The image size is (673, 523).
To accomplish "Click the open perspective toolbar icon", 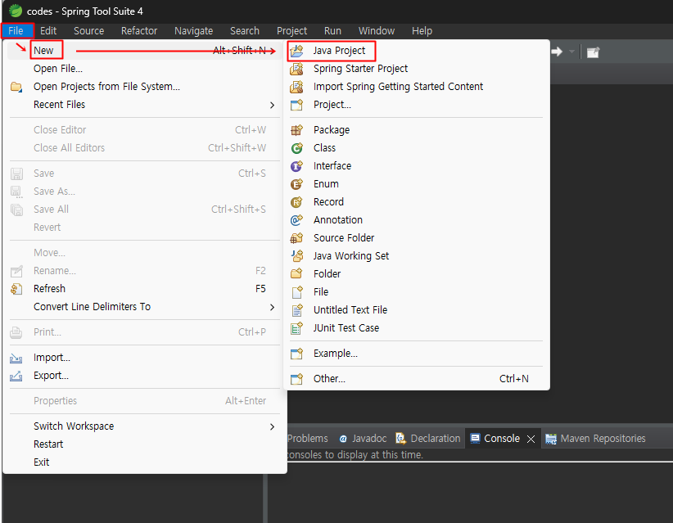I will pos(593,52).
